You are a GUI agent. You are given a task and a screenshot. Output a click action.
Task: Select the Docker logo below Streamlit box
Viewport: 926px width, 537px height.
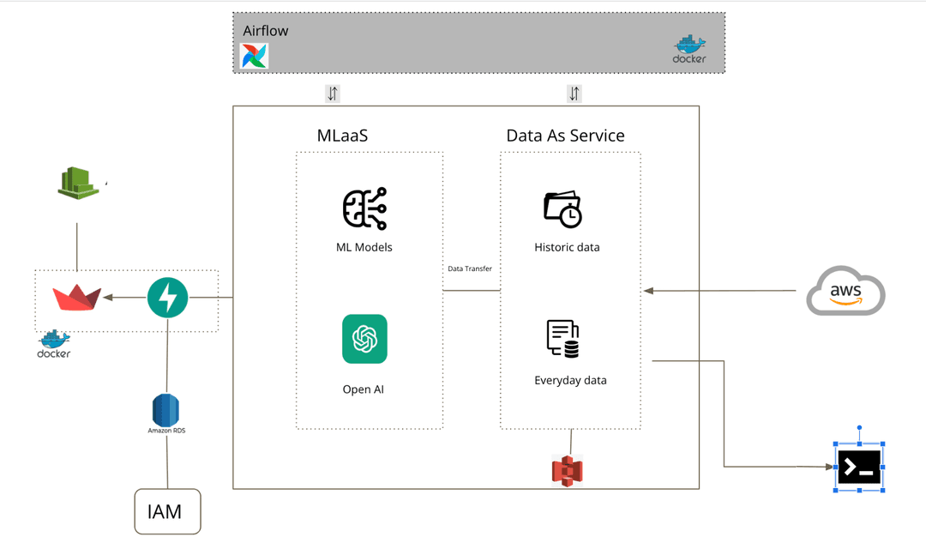[x=54, y=344]
